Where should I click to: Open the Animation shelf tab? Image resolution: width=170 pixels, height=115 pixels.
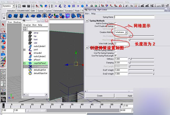(x=11, y=11)
